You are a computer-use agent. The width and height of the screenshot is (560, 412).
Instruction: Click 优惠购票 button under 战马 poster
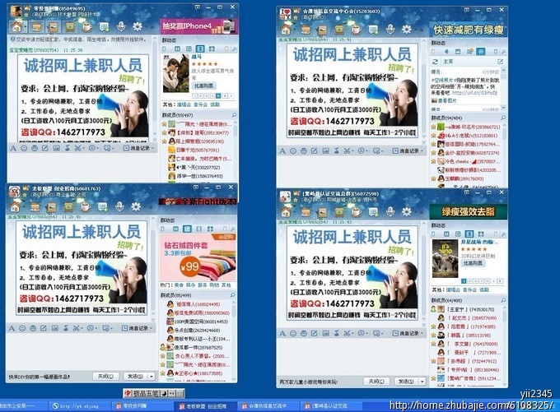click(x=204, y=86)
